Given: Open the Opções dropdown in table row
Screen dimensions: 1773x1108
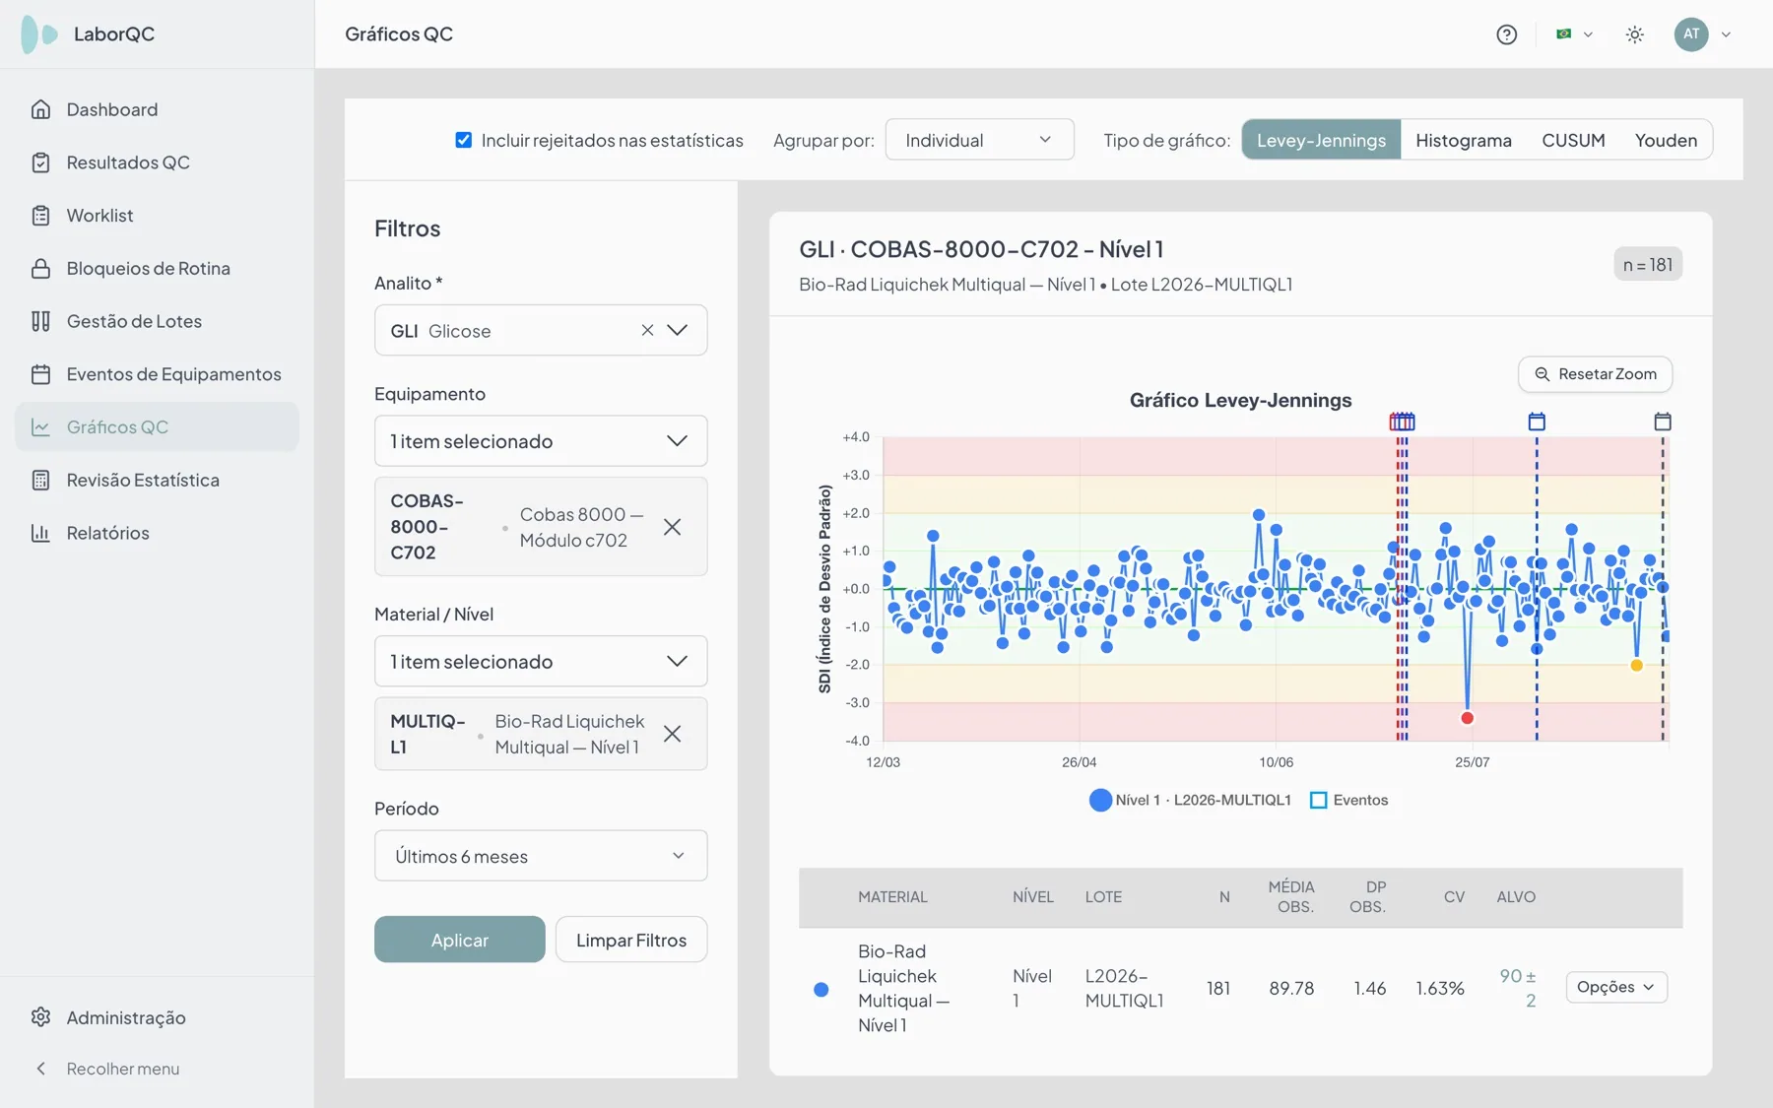Looking at the screenshot, I should pos(1616,987).
